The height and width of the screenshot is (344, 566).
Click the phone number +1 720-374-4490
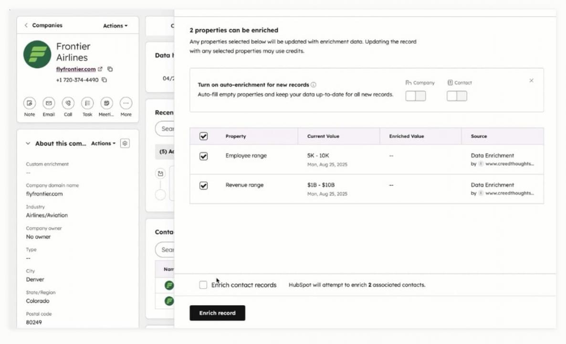tap(77, 80)
